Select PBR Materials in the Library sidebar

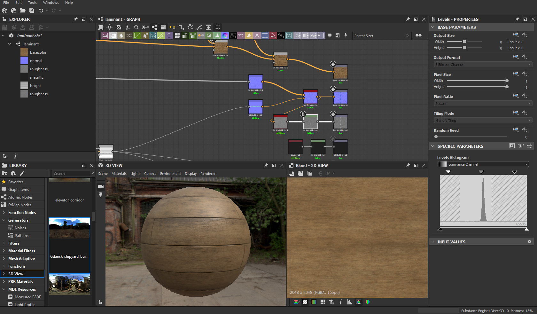(21, 281)
